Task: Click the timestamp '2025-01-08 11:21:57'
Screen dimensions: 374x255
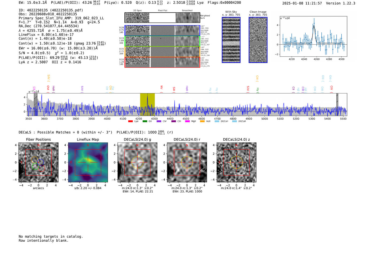Action: pos(302,3)
